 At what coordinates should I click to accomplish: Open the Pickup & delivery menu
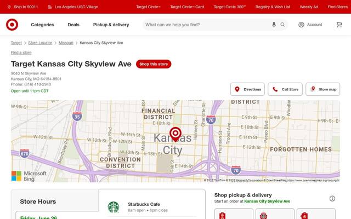coord(111,25)
